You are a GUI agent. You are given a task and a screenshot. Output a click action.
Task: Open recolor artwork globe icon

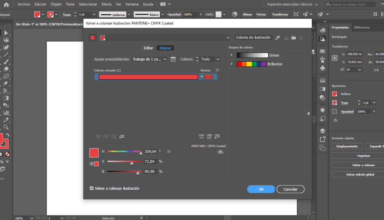235,15
